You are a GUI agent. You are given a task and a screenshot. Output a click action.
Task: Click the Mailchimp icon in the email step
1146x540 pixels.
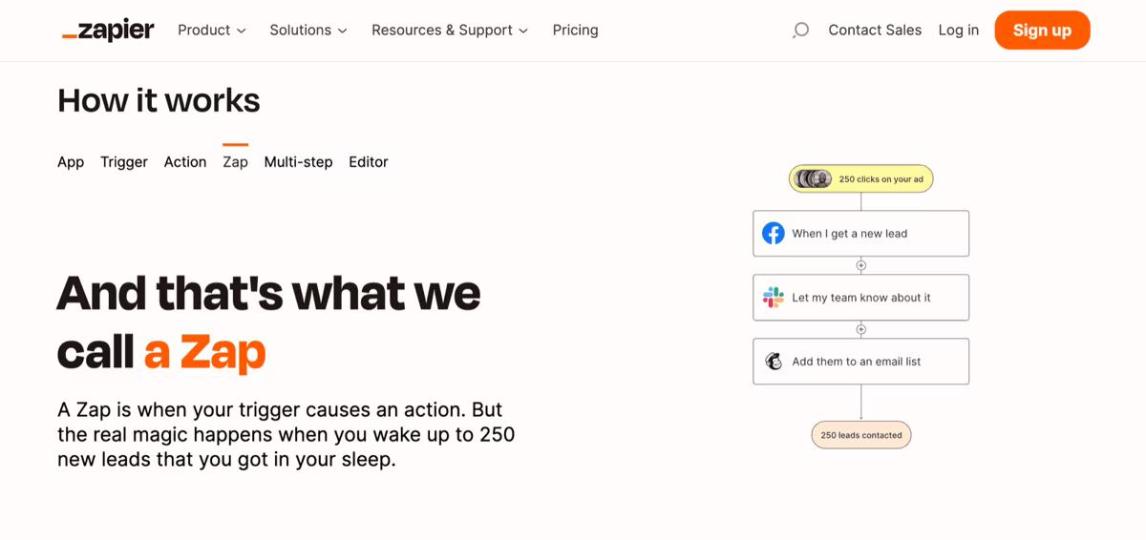click(774, 362)
